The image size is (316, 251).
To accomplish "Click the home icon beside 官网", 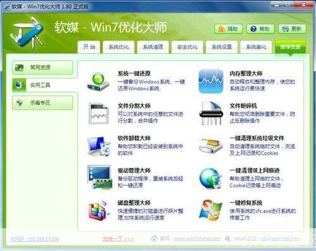I will (x=154, y=238).
